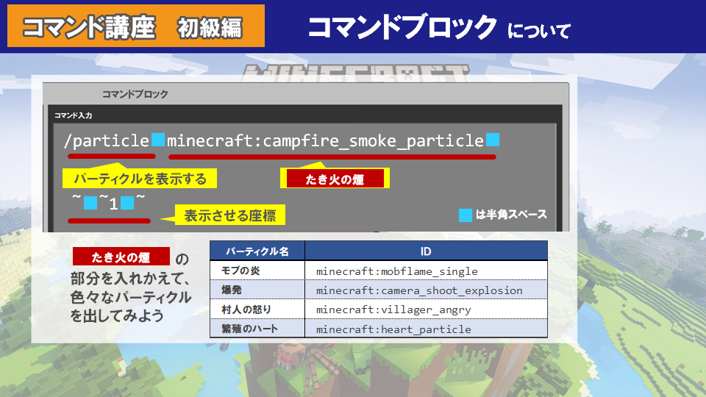Click the は半角スペース legend text

(511, 215)
